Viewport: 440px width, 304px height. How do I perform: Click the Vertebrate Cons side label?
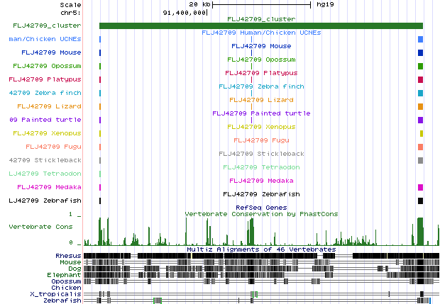[40, 227]
